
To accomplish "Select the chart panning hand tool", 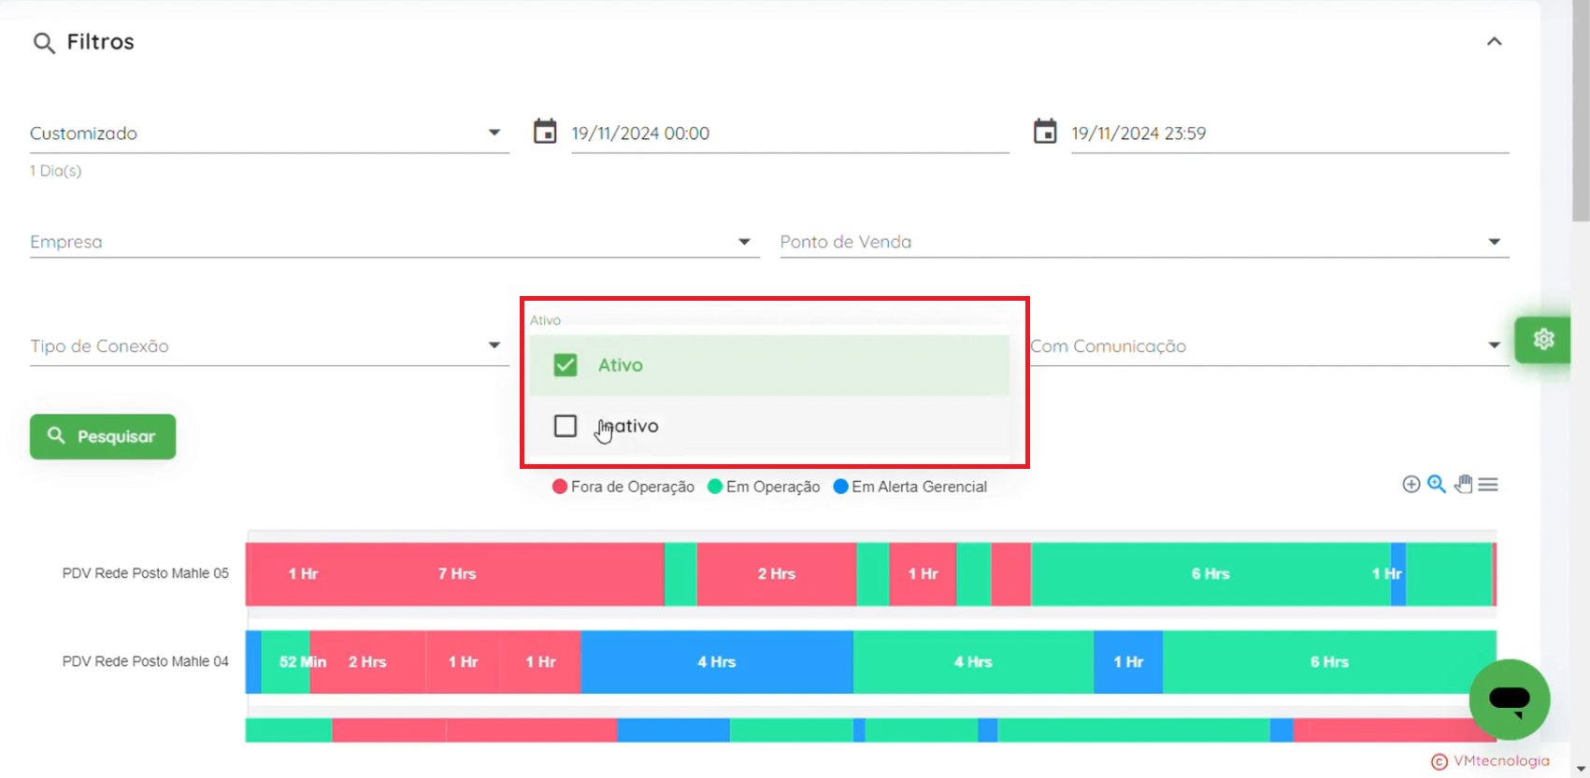I will [1463, 484].
